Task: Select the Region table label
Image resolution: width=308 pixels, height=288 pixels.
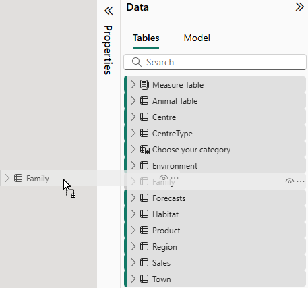Action: (x=164, y=247)
